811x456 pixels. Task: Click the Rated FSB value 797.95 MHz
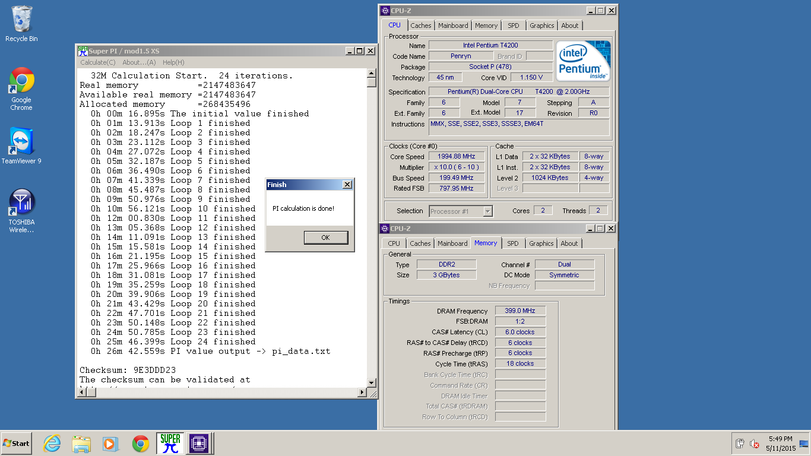457,189
